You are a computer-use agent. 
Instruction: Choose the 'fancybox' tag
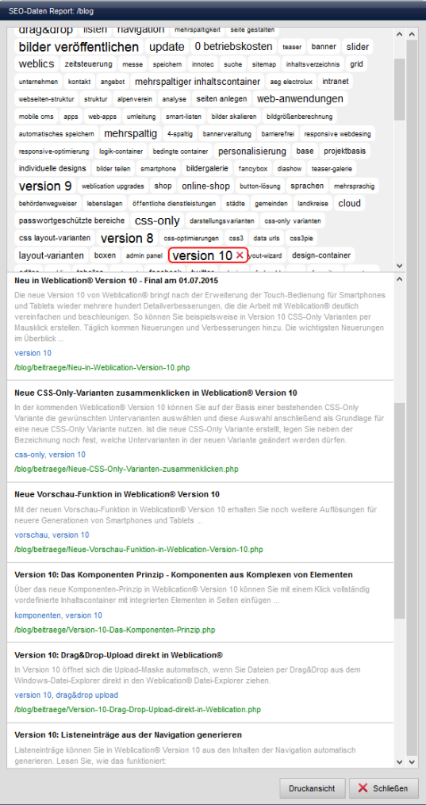pos(253,168)
